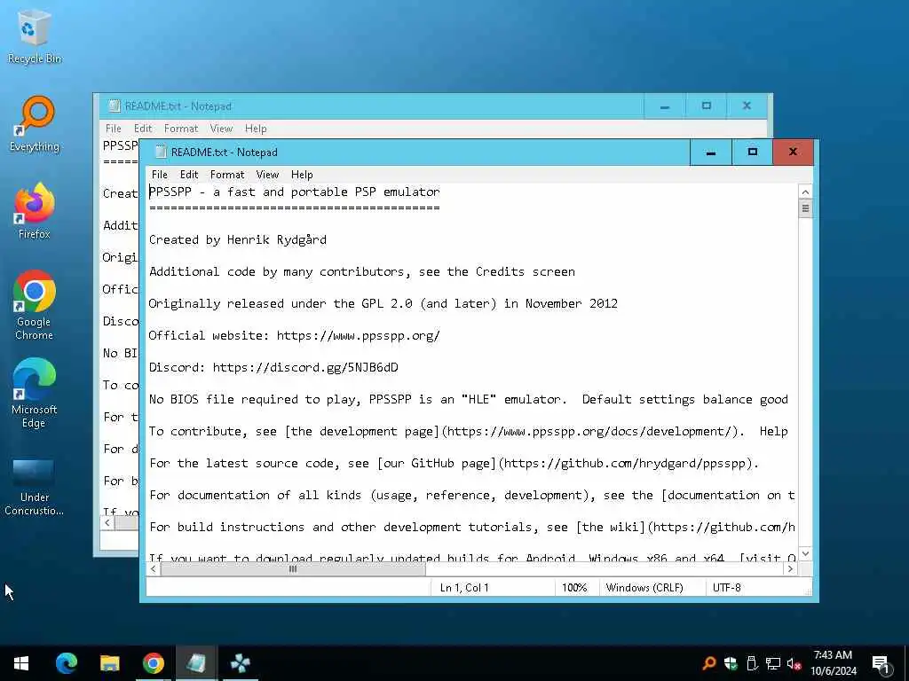909x681 pixels.
Task: Open File Explorer from the taskbar
Action: click(x=109, y=663)
